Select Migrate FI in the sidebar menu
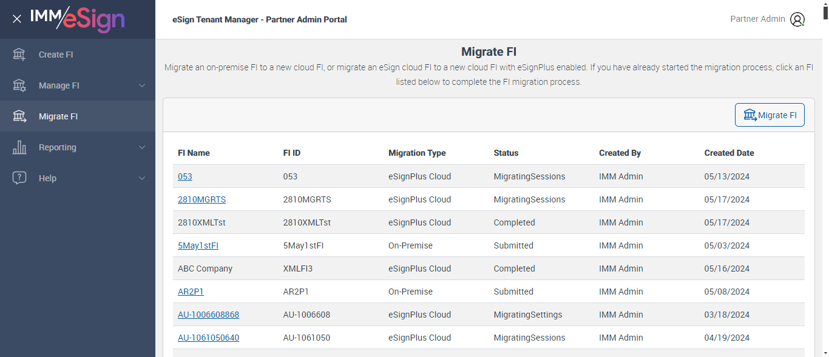The height and width of the screenshot is (357, 829). [58, 116]
